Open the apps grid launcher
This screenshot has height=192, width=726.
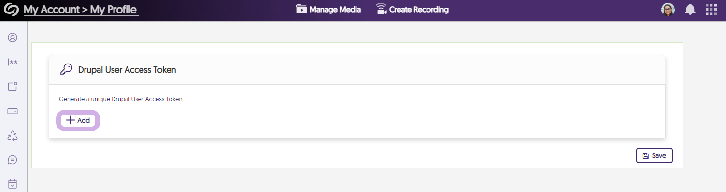coord(711,10)
